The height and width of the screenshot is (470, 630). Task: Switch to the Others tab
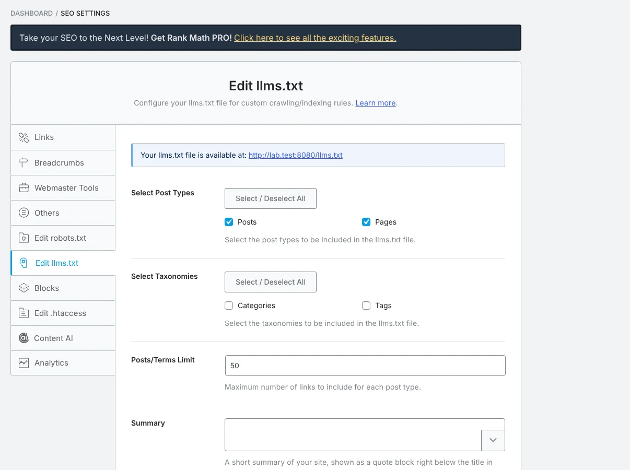[63, 213]
